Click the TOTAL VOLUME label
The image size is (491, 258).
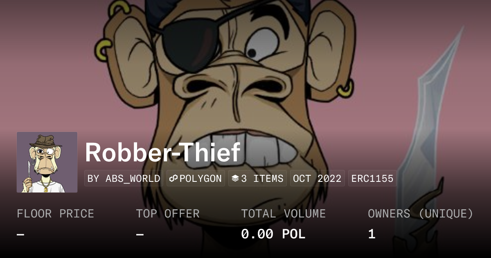click(283, 214)
